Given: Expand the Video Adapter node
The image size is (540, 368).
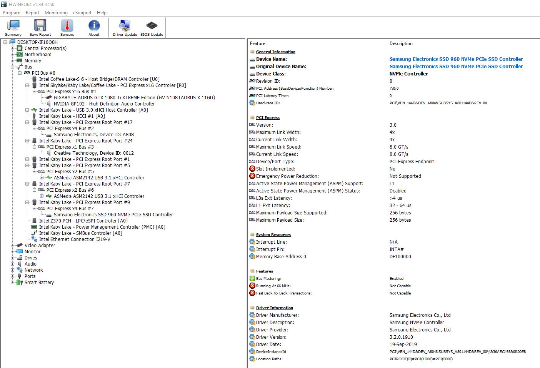Looking at the screenshot, I should 13,246.
